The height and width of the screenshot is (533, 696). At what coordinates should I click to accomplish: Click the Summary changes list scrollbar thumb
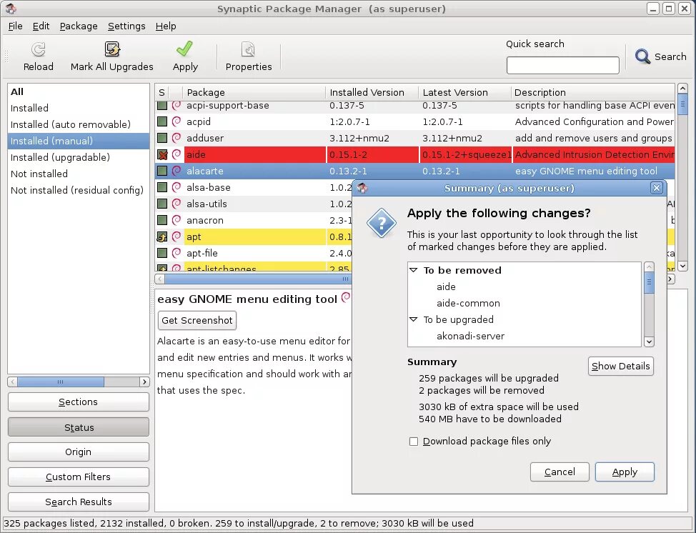pos(649,282)
